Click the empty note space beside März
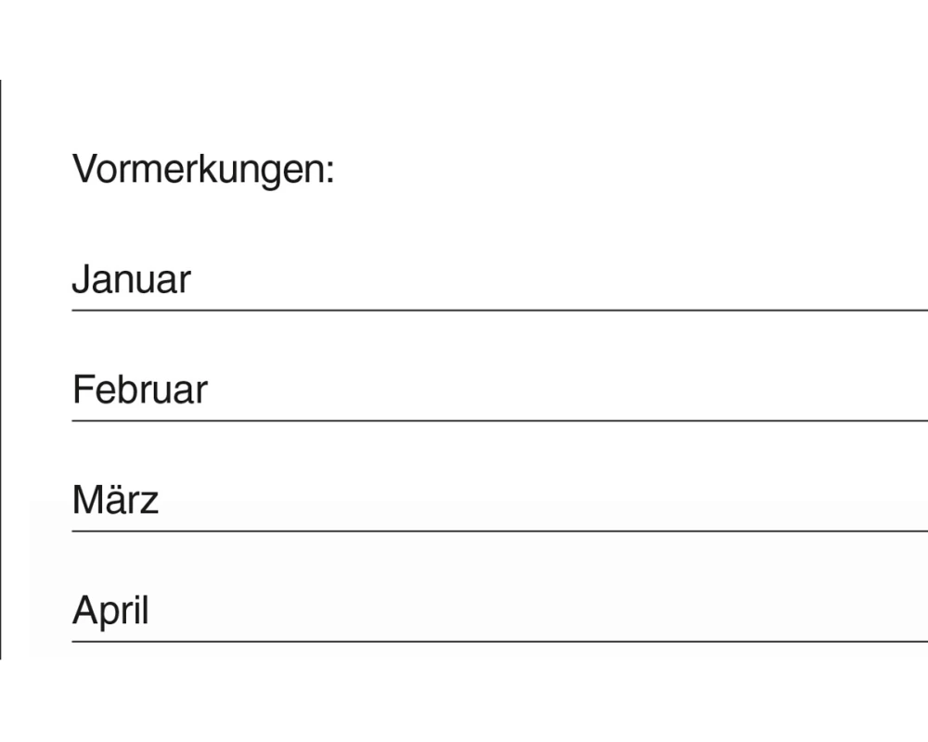The image size is (928, 742). coord(557,504)
